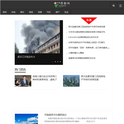Open the 资讯 navigation tab
124x124 pixels.
pyautogui.click(x=5, y=12)
